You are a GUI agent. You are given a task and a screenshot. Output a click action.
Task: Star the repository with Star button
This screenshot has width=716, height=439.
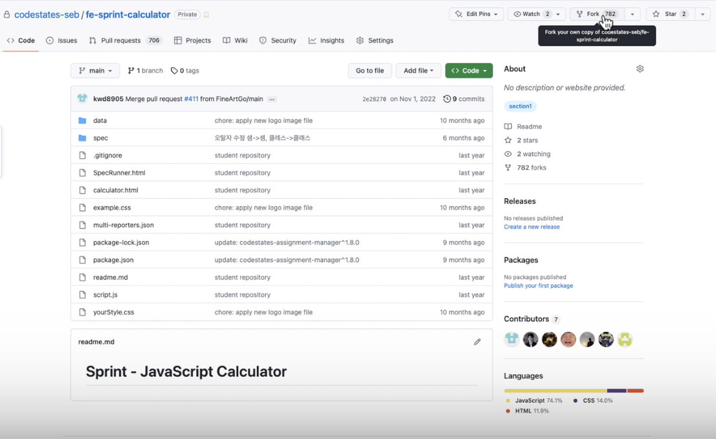(x=670, y=14)
